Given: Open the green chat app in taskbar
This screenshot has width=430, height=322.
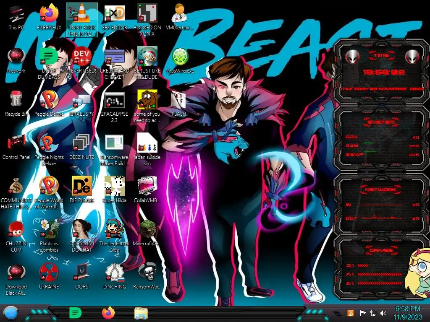Looking at the screenshot, I should (x=76, y=313).
